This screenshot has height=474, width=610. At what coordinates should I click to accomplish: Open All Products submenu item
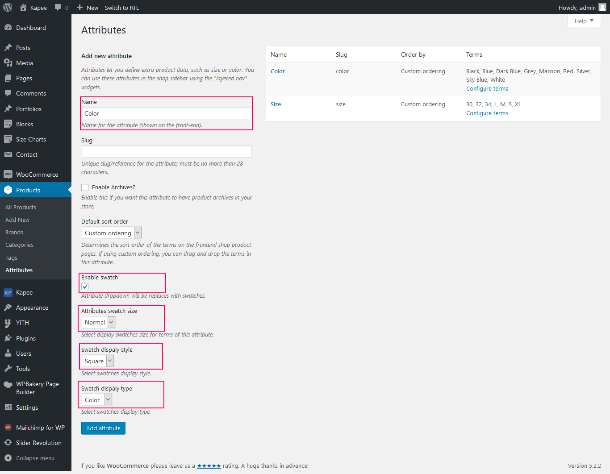tap(21, 207)
